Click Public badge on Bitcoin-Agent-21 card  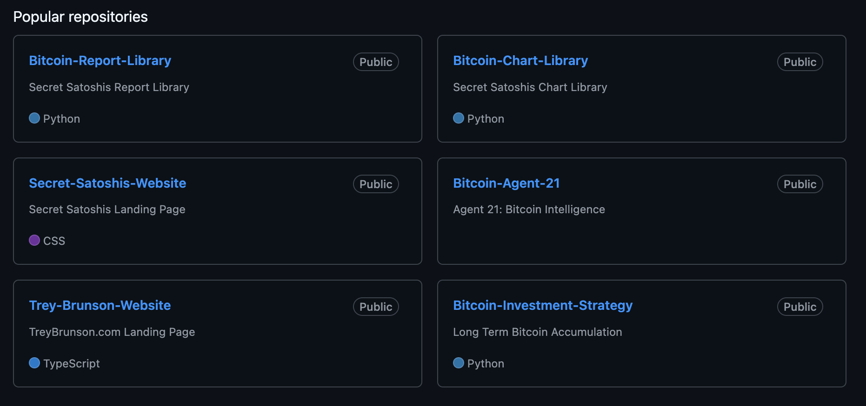800,184
